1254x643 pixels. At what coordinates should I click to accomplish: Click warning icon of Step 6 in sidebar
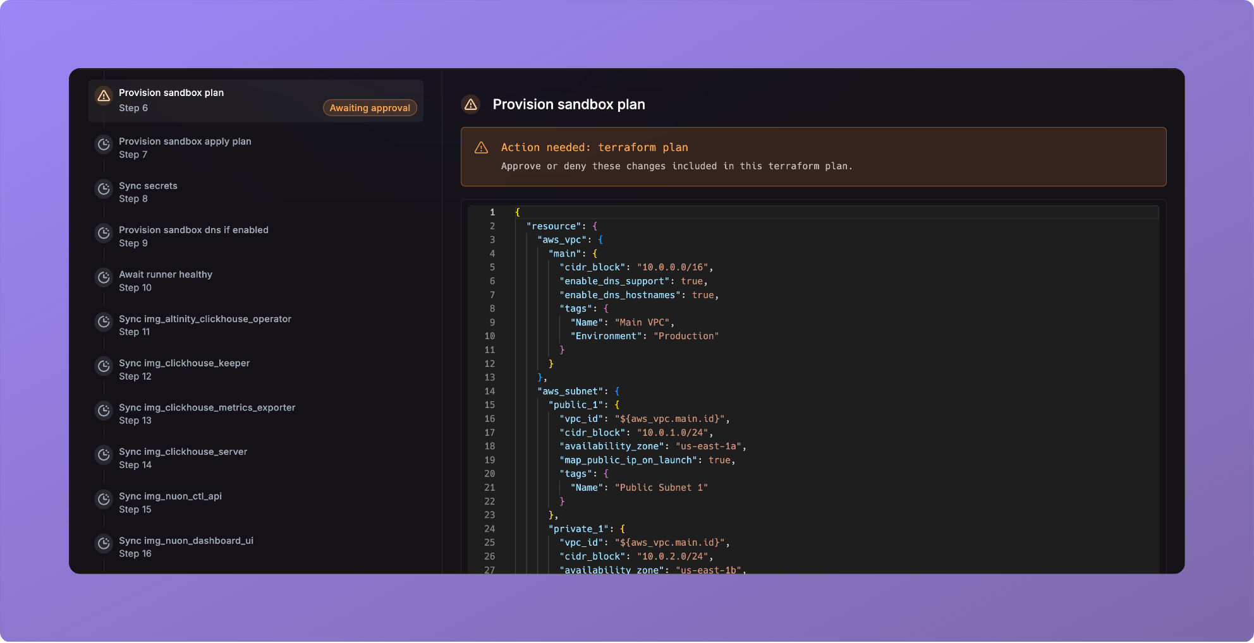(x=104, y=96)
